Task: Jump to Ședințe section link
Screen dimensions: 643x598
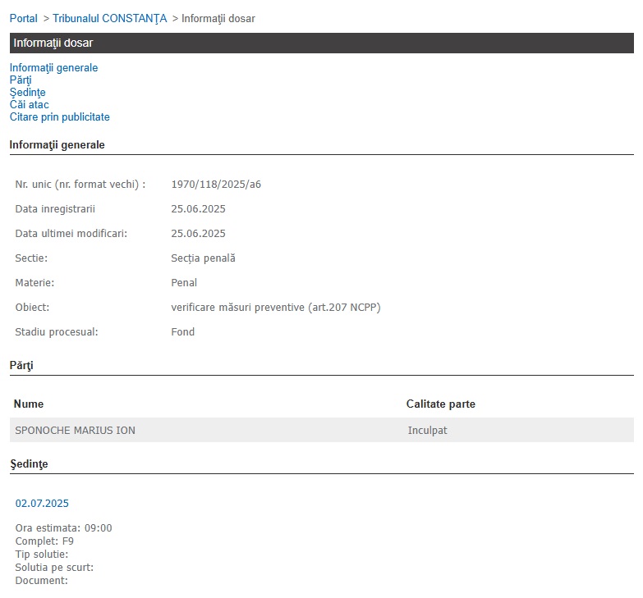Action: (x=27, y=92)
